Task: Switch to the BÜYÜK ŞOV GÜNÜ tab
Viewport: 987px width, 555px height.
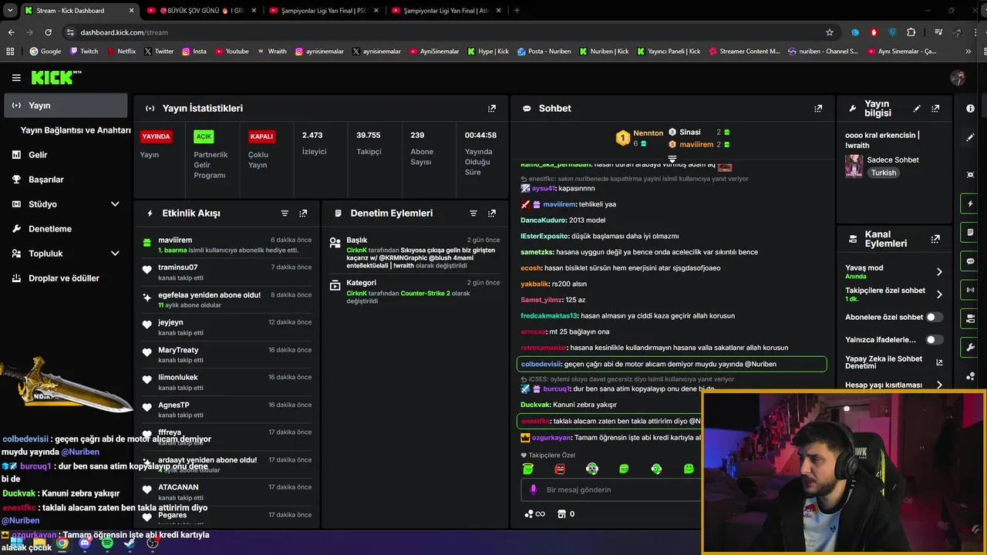Action: coord(202,11)
